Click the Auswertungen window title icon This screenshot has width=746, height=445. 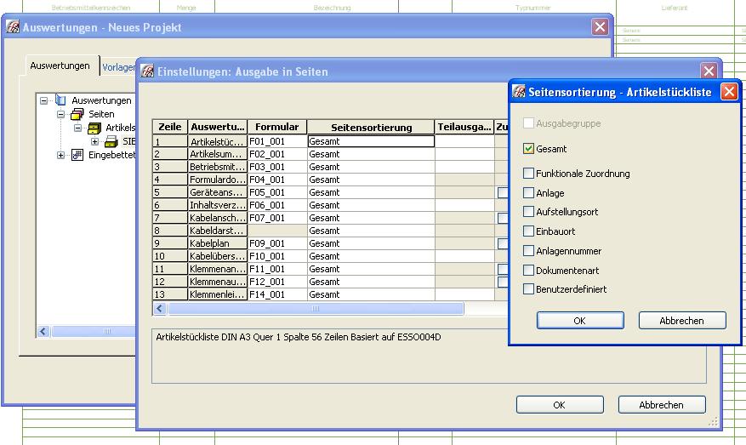(13, 26)
